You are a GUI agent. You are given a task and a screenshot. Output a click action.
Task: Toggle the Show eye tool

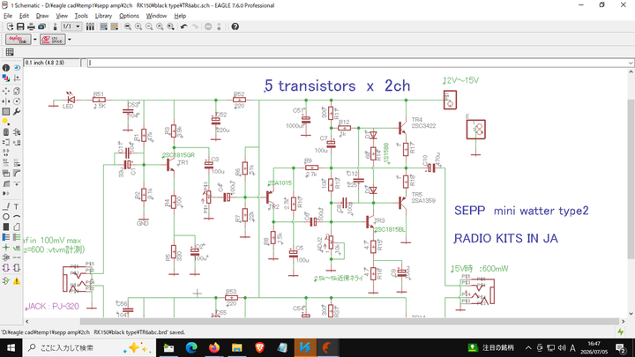(17, 68)
